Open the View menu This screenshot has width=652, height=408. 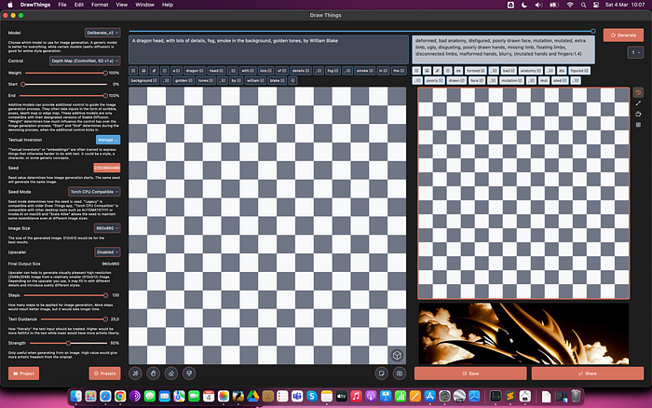[x=121, y=5]
